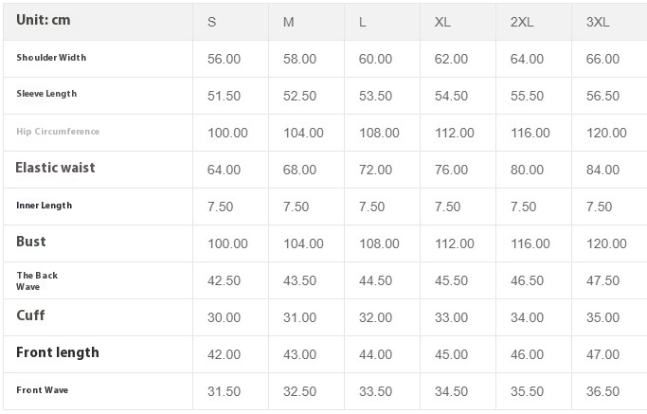Select the Cuff row label

(x=30, y=315)
